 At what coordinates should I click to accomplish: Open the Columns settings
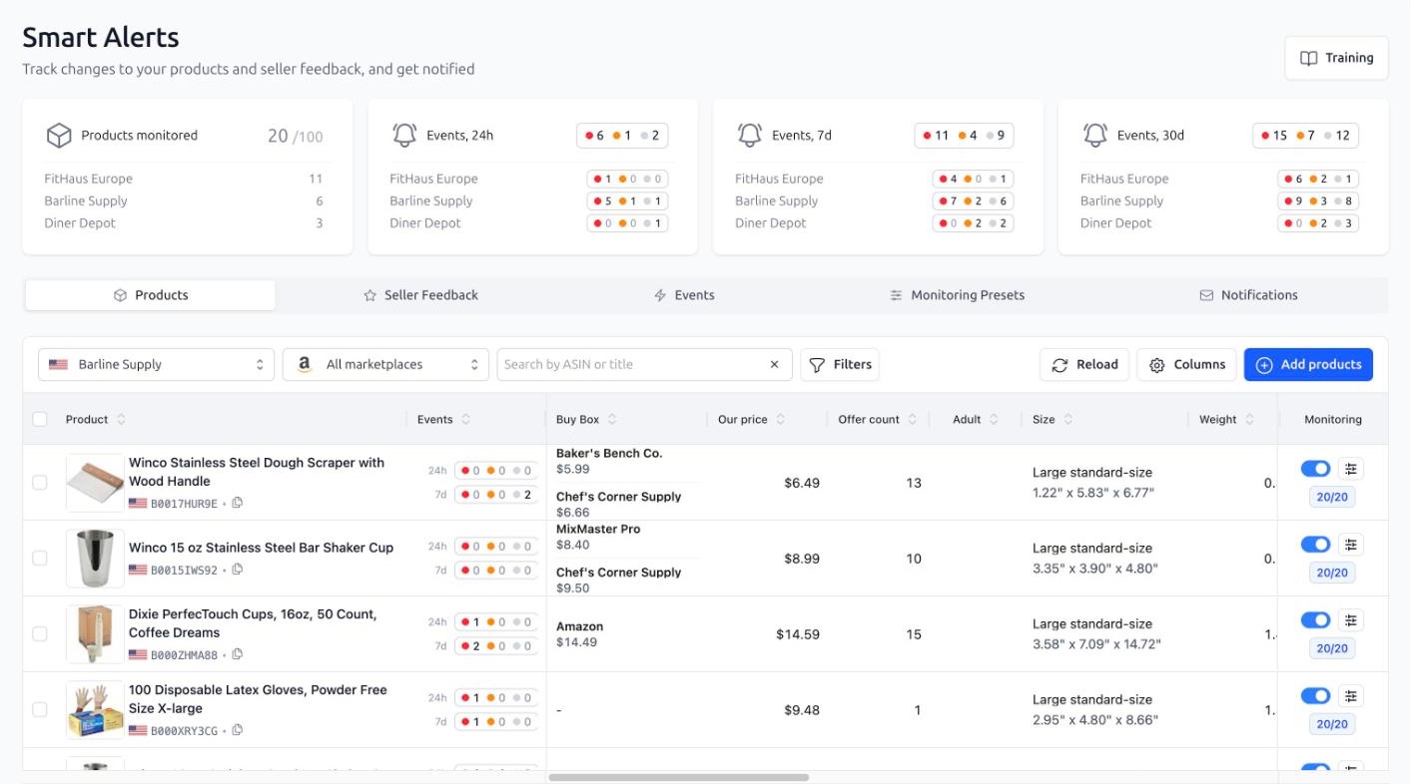click(1187, 365)
